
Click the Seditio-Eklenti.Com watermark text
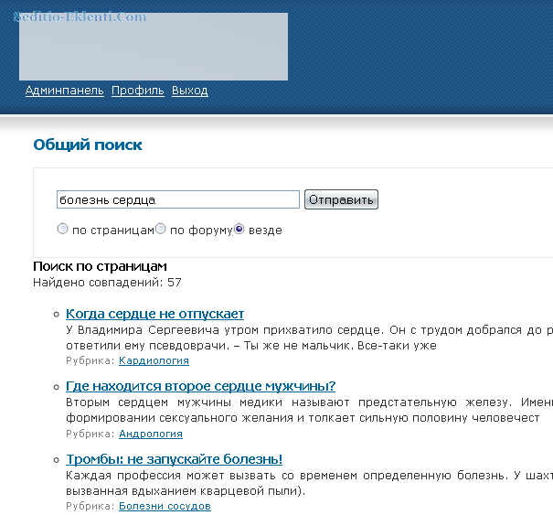[80, 17]
